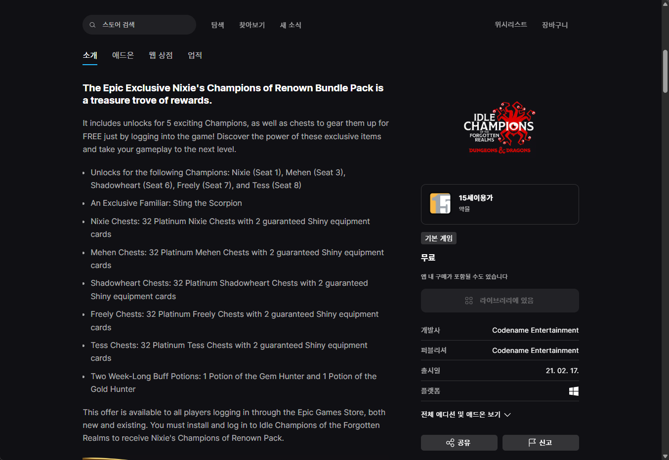Click the Windows platform icon
This screenshot has height=460, width=669.
[574, 391]
